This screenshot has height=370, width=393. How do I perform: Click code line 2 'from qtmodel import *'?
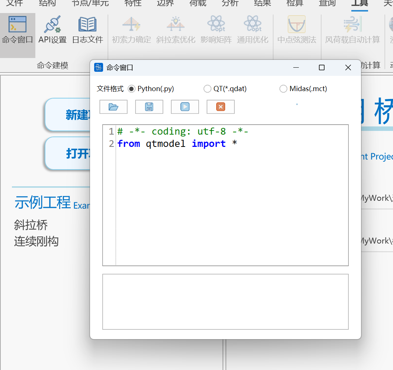pos(177,144)
